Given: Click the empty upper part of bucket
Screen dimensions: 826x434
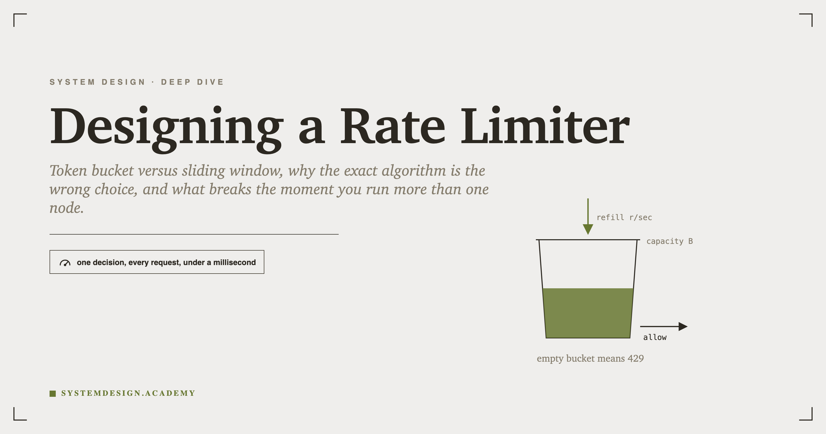Looking at the screenshot, I should click(588, 264).
